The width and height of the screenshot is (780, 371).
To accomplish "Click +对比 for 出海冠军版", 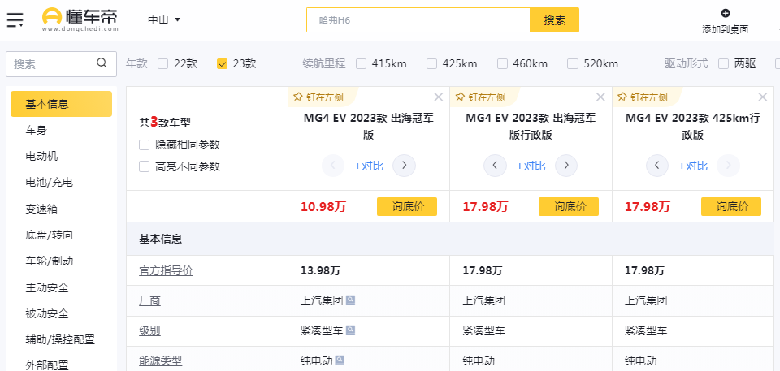I will click(x=369, y=166).
